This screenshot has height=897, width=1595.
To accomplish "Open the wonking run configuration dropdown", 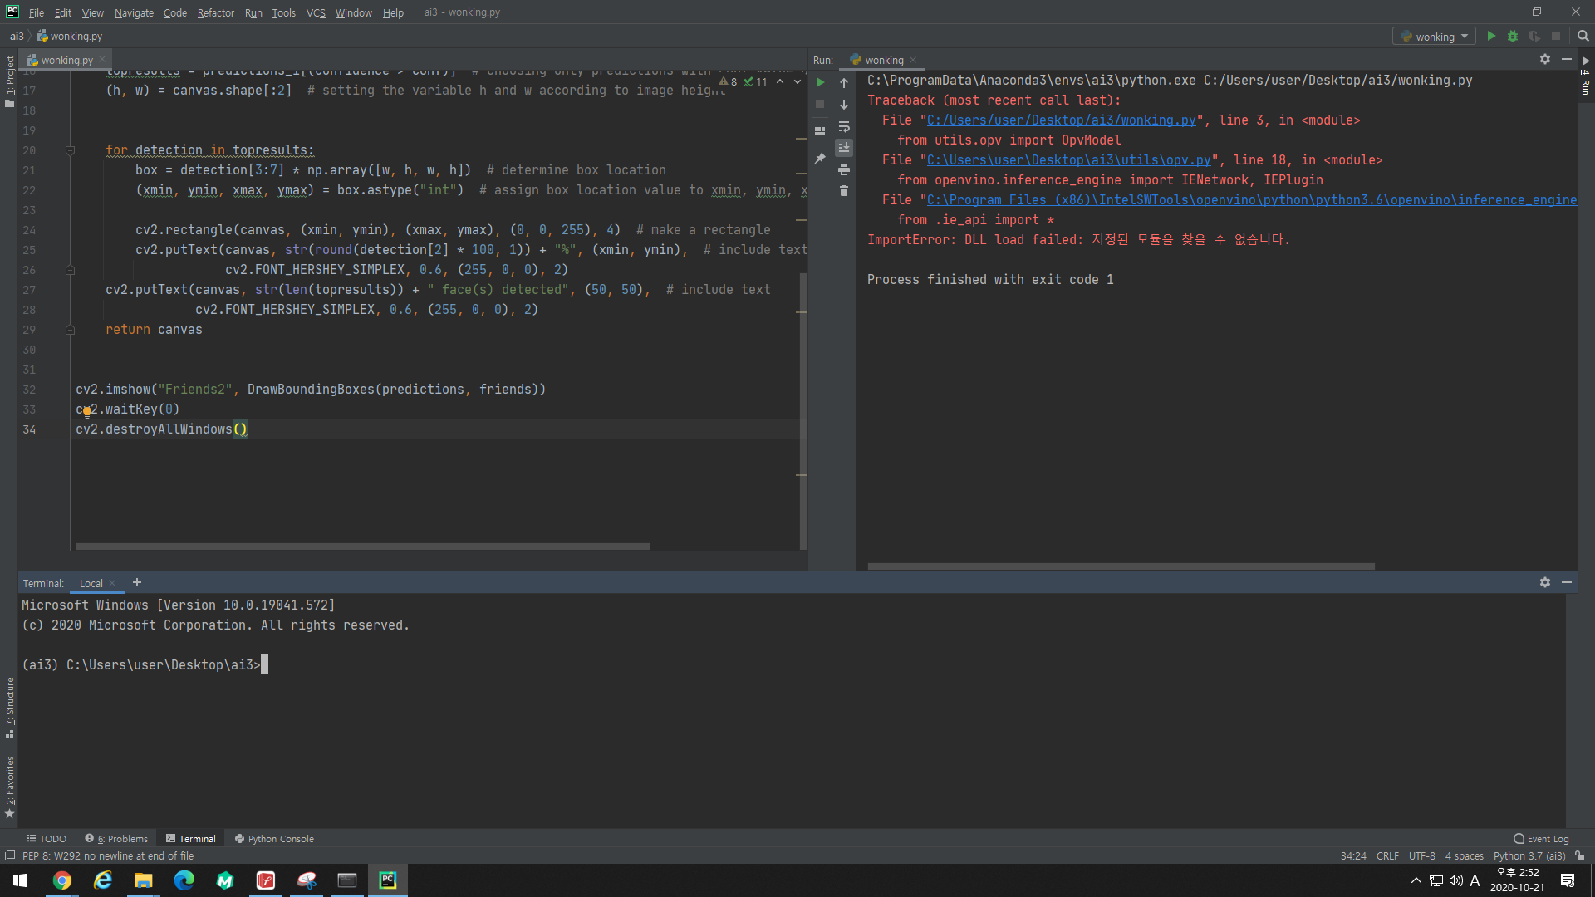I will click(1435, 37).
